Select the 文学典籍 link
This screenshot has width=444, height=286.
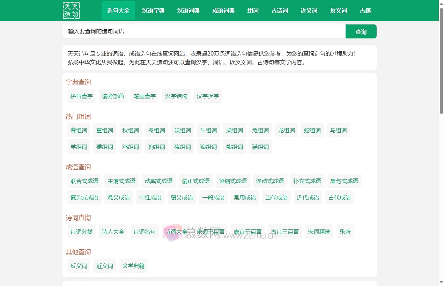(x=133, y=266)
